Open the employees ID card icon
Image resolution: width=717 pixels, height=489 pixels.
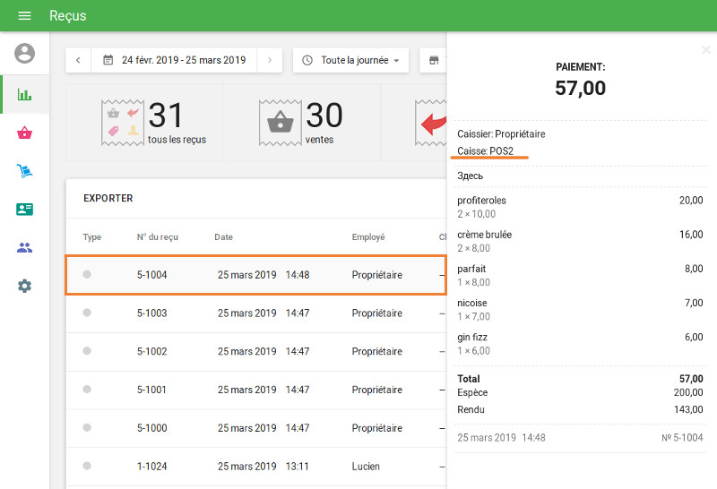tap(24, 210)
